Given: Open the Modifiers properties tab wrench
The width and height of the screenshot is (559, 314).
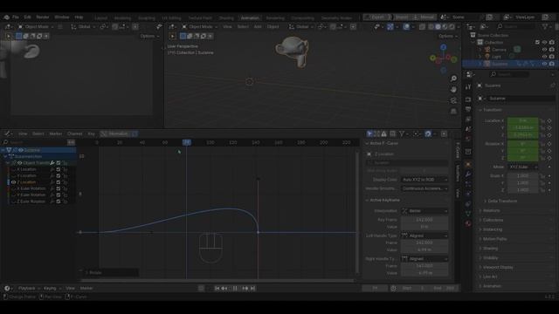Looking at the screenshot, I should click(468, 174).
